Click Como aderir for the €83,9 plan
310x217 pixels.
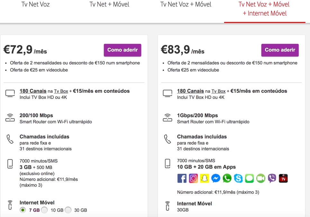[280, 50]
